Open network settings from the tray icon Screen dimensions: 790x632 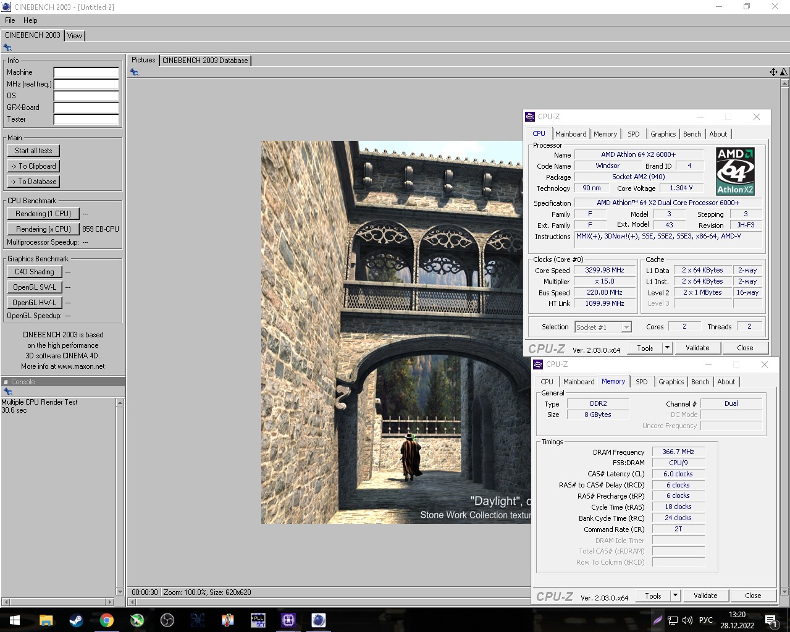click(x=672, y=620)
